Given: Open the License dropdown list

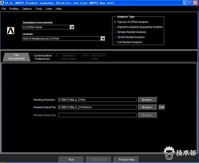Looking at the screenshot, I should point(103,39).
